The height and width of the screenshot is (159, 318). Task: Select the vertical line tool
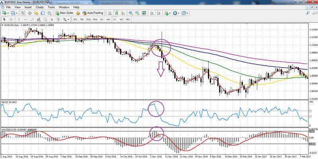point(19,19)
